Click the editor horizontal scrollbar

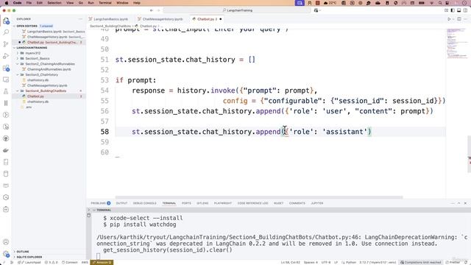(260, 197)
